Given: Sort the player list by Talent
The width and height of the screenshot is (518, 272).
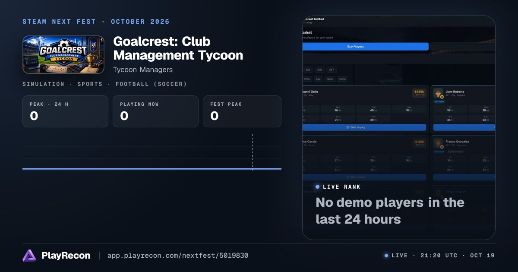Looking at the screenshot, I should coord(330,79).
